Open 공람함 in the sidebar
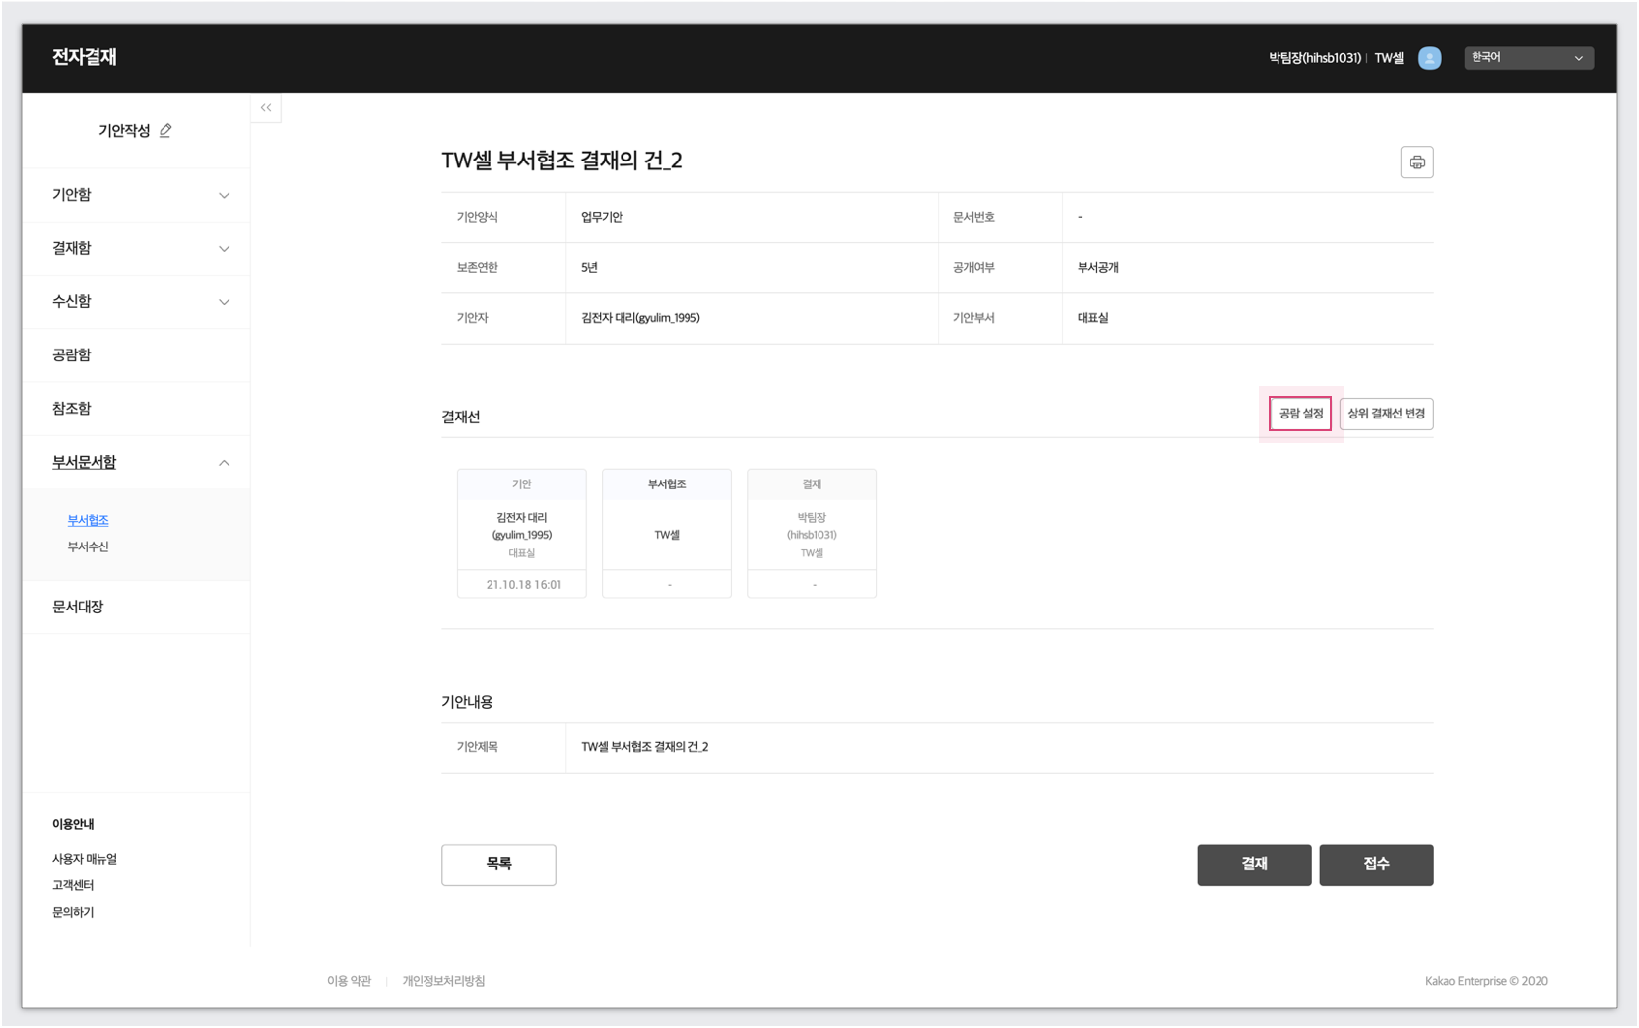The image size is (1639, 1028). tap(72, 354)
